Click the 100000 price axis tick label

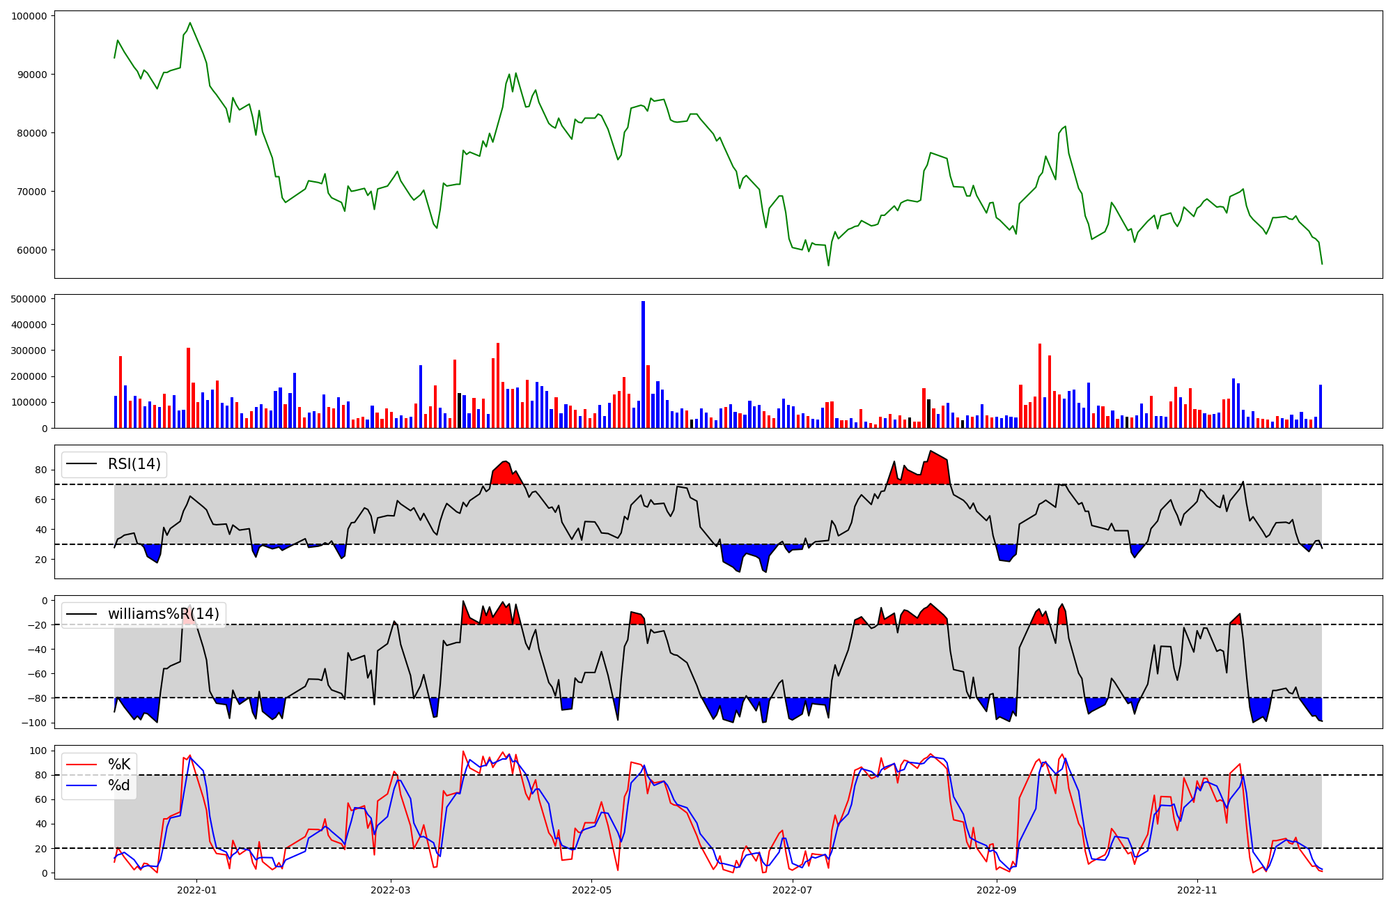(x=29, y=16)
